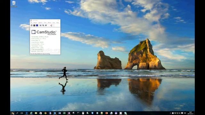Image resolution: width=205 pixels, height=115 pixels.
Task: Open the View menu in CamStudio
Action: pos(54,23)
